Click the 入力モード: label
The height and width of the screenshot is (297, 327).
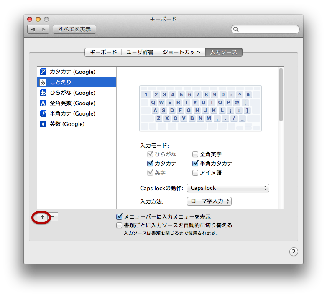tap(155, 146)
